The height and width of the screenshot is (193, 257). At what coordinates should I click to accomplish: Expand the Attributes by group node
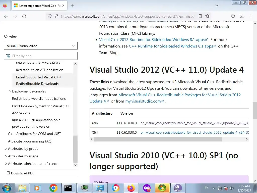[6, 149]
